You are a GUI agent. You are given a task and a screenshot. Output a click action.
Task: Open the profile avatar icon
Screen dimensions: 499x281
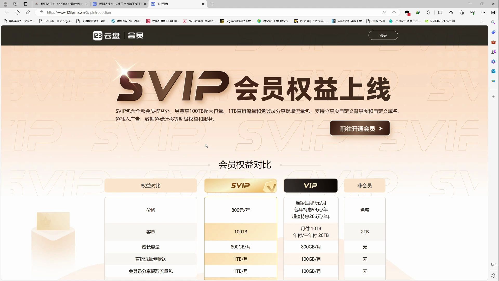point(5,4)
